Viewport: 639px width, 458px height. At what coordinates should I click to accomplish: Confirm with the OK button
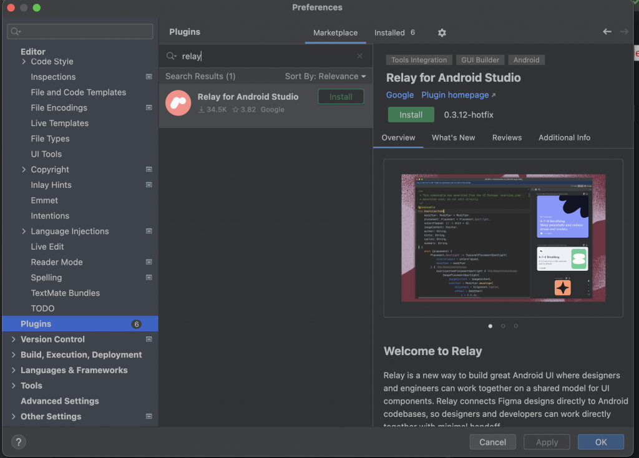(601, 442)
